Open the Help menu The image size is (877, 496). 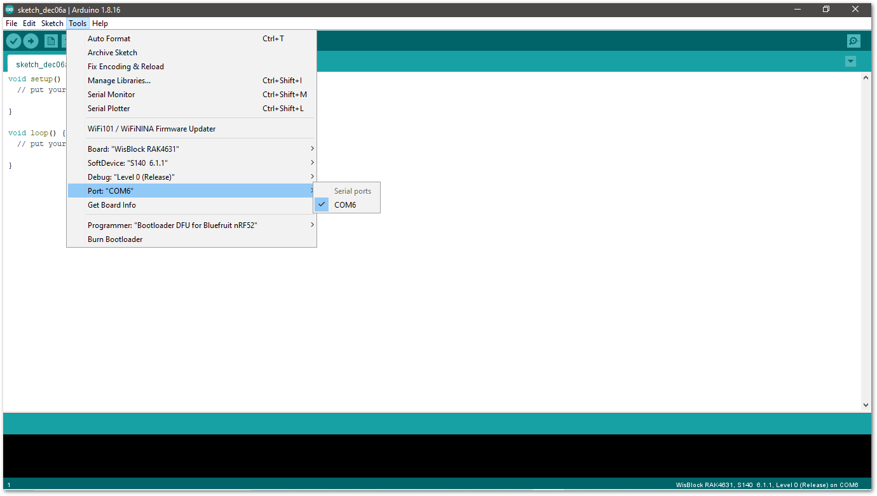(100, 23)
